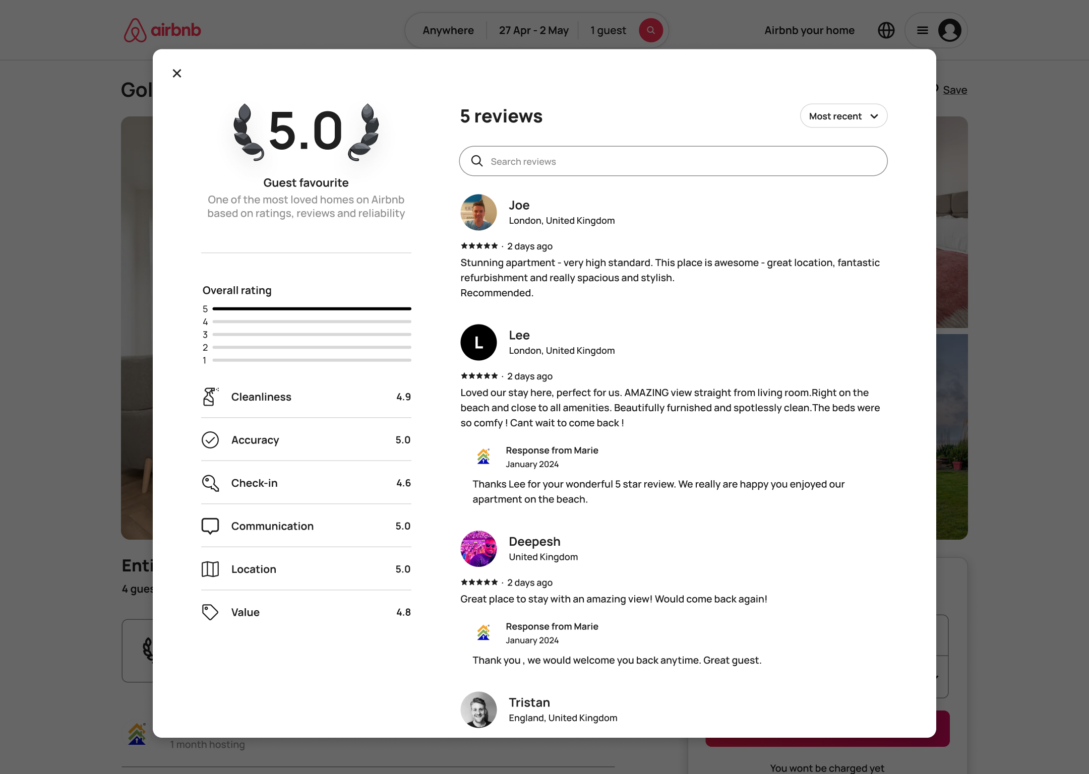The height and width of the screenshot is (774, 1089).
Task: Click Joe's profile photo
Action: pos(478,212)
